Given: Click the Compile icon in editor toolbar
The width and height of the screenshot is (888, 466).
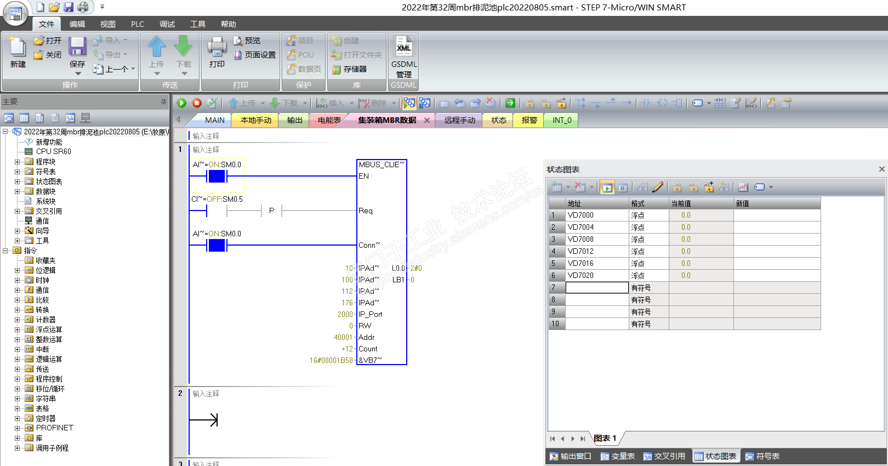Looking at the screenshot, I should coord(212,103).
